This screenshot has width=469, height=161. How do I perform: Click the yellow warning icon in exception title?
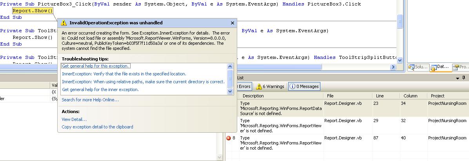click(x=64, y=23)
